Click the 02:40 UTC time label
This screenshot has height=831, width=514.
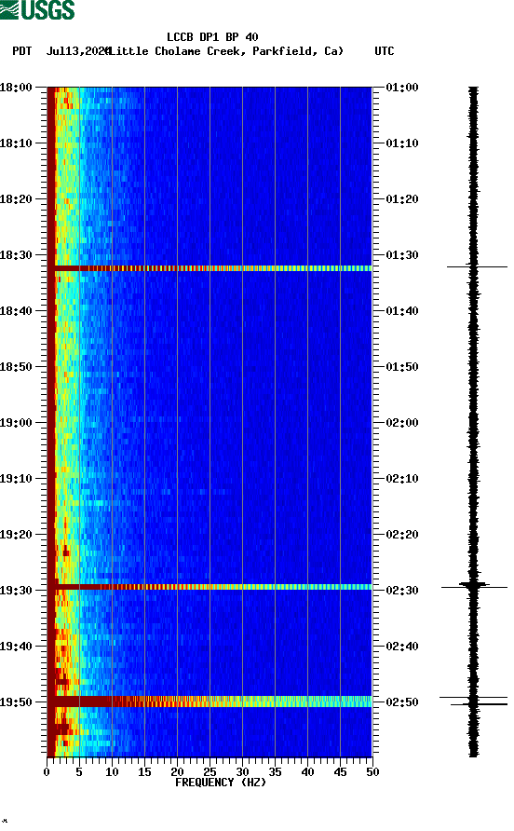click(402, 646)
